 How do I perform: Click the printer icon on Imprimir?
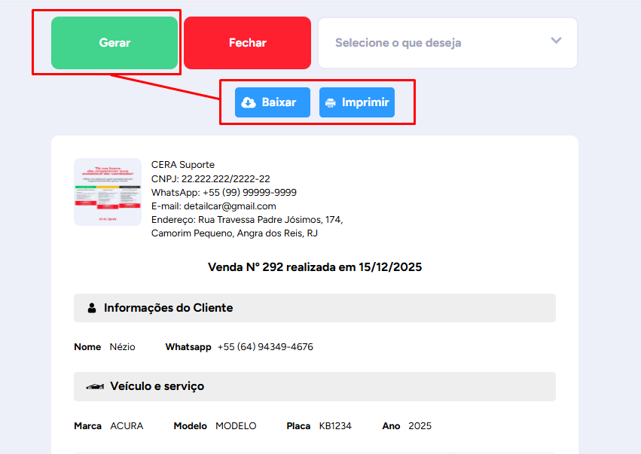pos(331,102)
